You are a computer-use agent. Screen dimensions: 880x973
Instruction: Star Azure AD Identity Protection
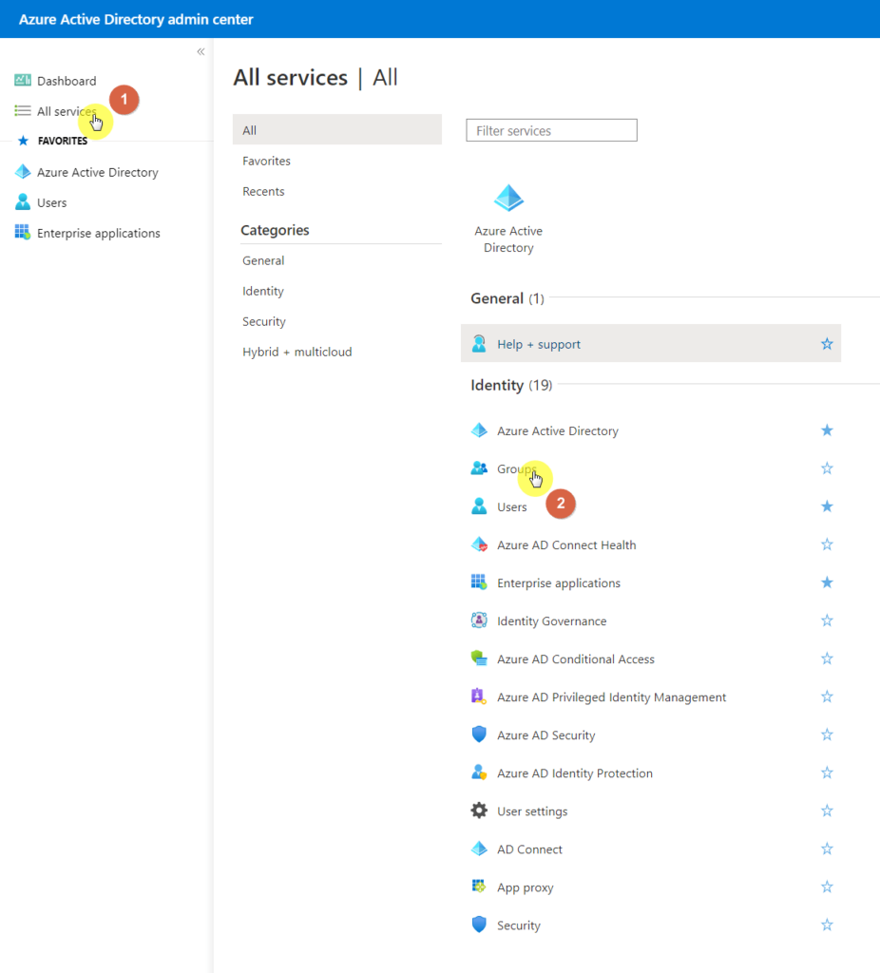click(x=827, y=773)
